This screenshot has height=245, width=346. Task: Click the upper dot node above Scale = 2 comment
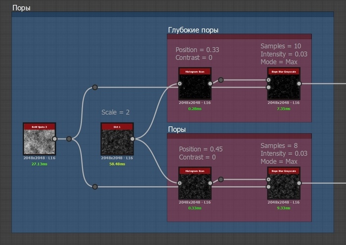pos(95,87)
